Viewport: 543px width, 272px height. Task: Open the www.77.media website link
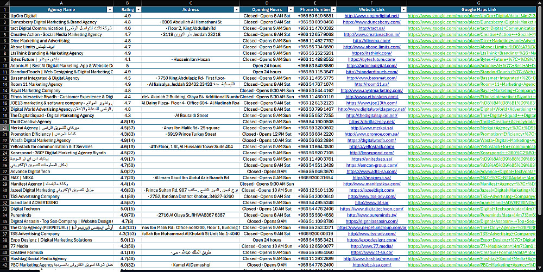pos(371,246)
